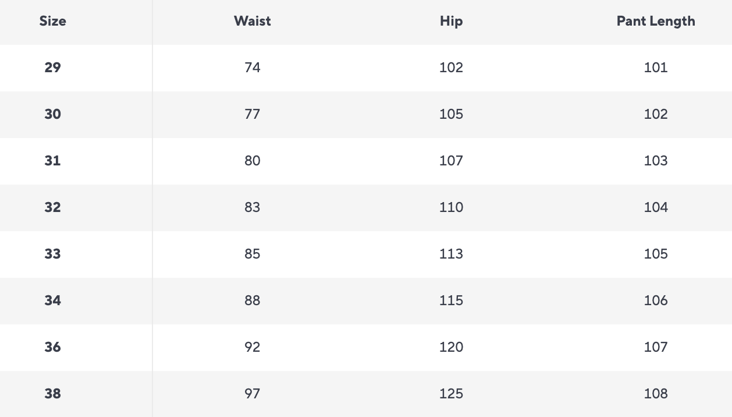Click the Waist column header

click(252, 22)
